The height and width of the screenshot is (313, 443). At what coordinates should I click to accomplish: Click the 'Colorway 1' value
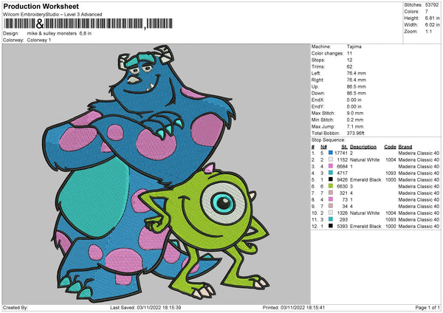click(x=39, y=40)
